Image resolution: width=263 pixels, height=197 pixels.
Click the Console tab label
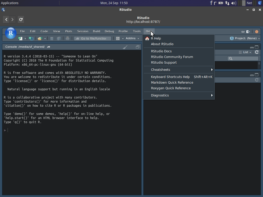11,47
